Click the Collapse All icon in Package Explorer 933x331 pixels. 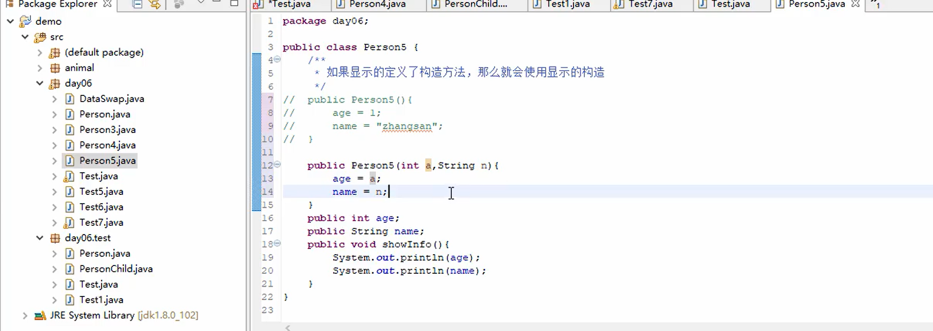pos(137,4)
